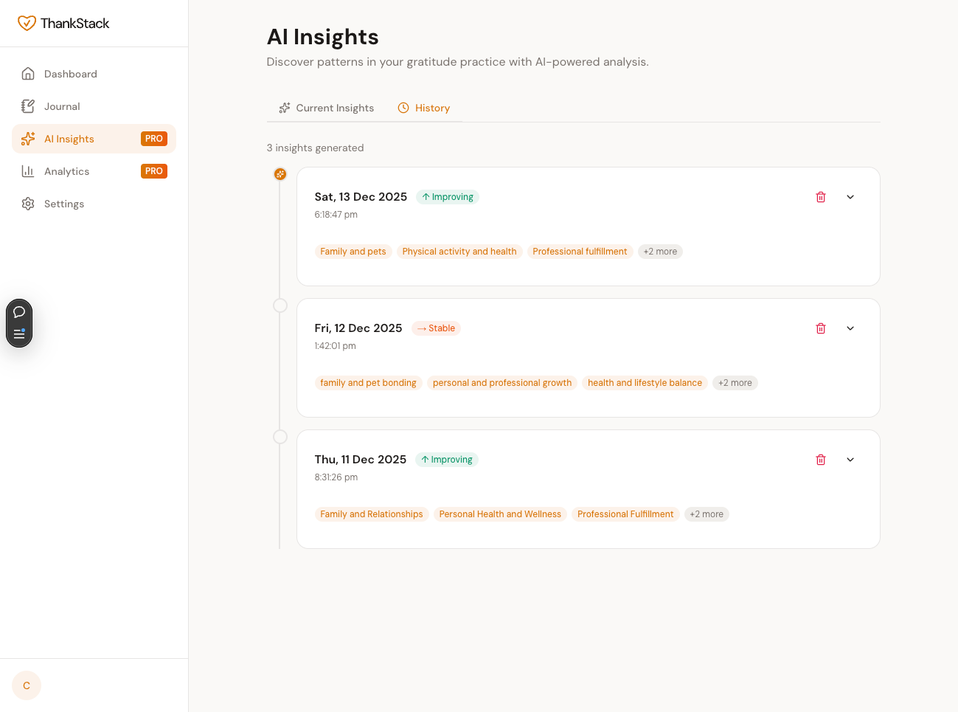Switch to the Current Insights tab
Image resolution: width=958 pixels, height=712 pixels.
point(326,108)
